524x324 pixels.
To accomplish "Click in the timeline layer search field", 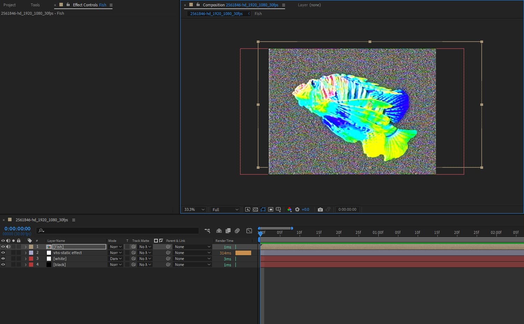I will 117,231.
